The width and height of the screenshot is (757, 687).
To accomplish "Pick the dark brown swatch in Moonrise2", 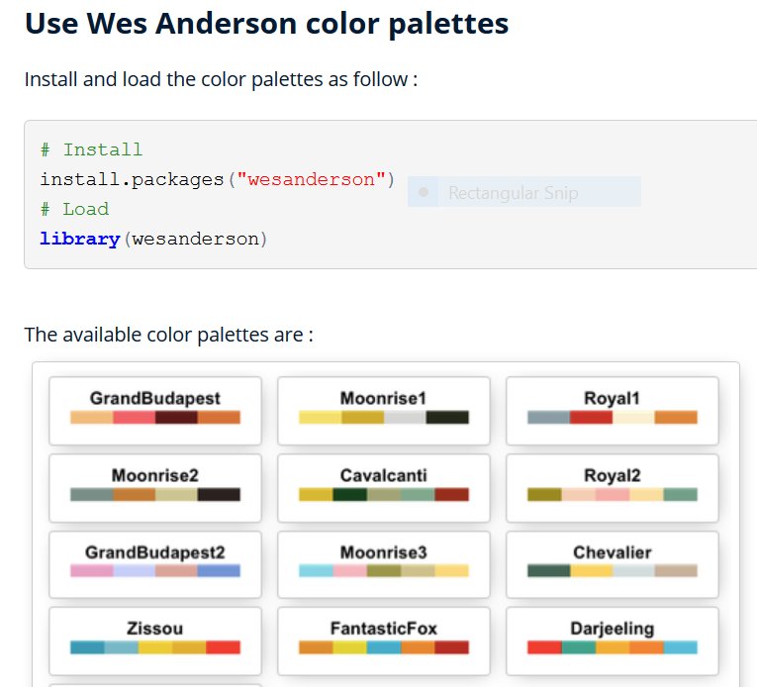I will point(219,494).
